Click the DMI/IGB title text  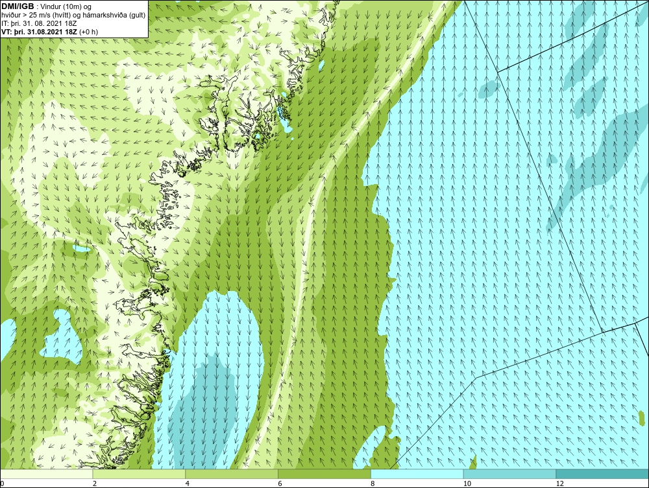coord(18,6)
